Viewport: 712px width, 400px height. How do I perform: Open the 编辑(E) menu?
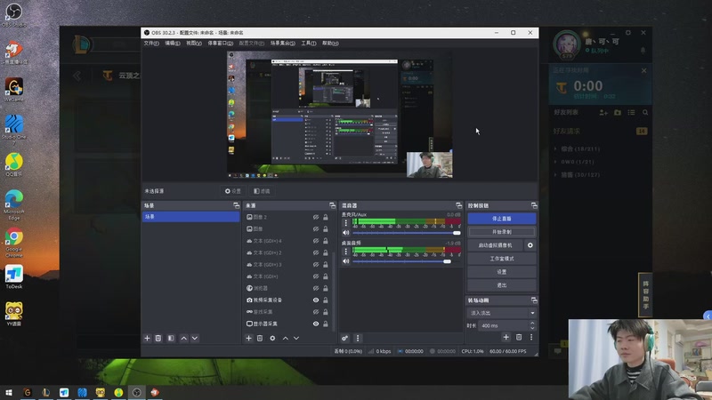172,43
